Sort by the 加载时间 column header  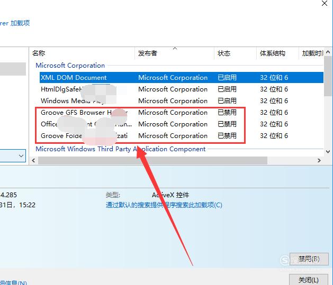coord(311,53)
